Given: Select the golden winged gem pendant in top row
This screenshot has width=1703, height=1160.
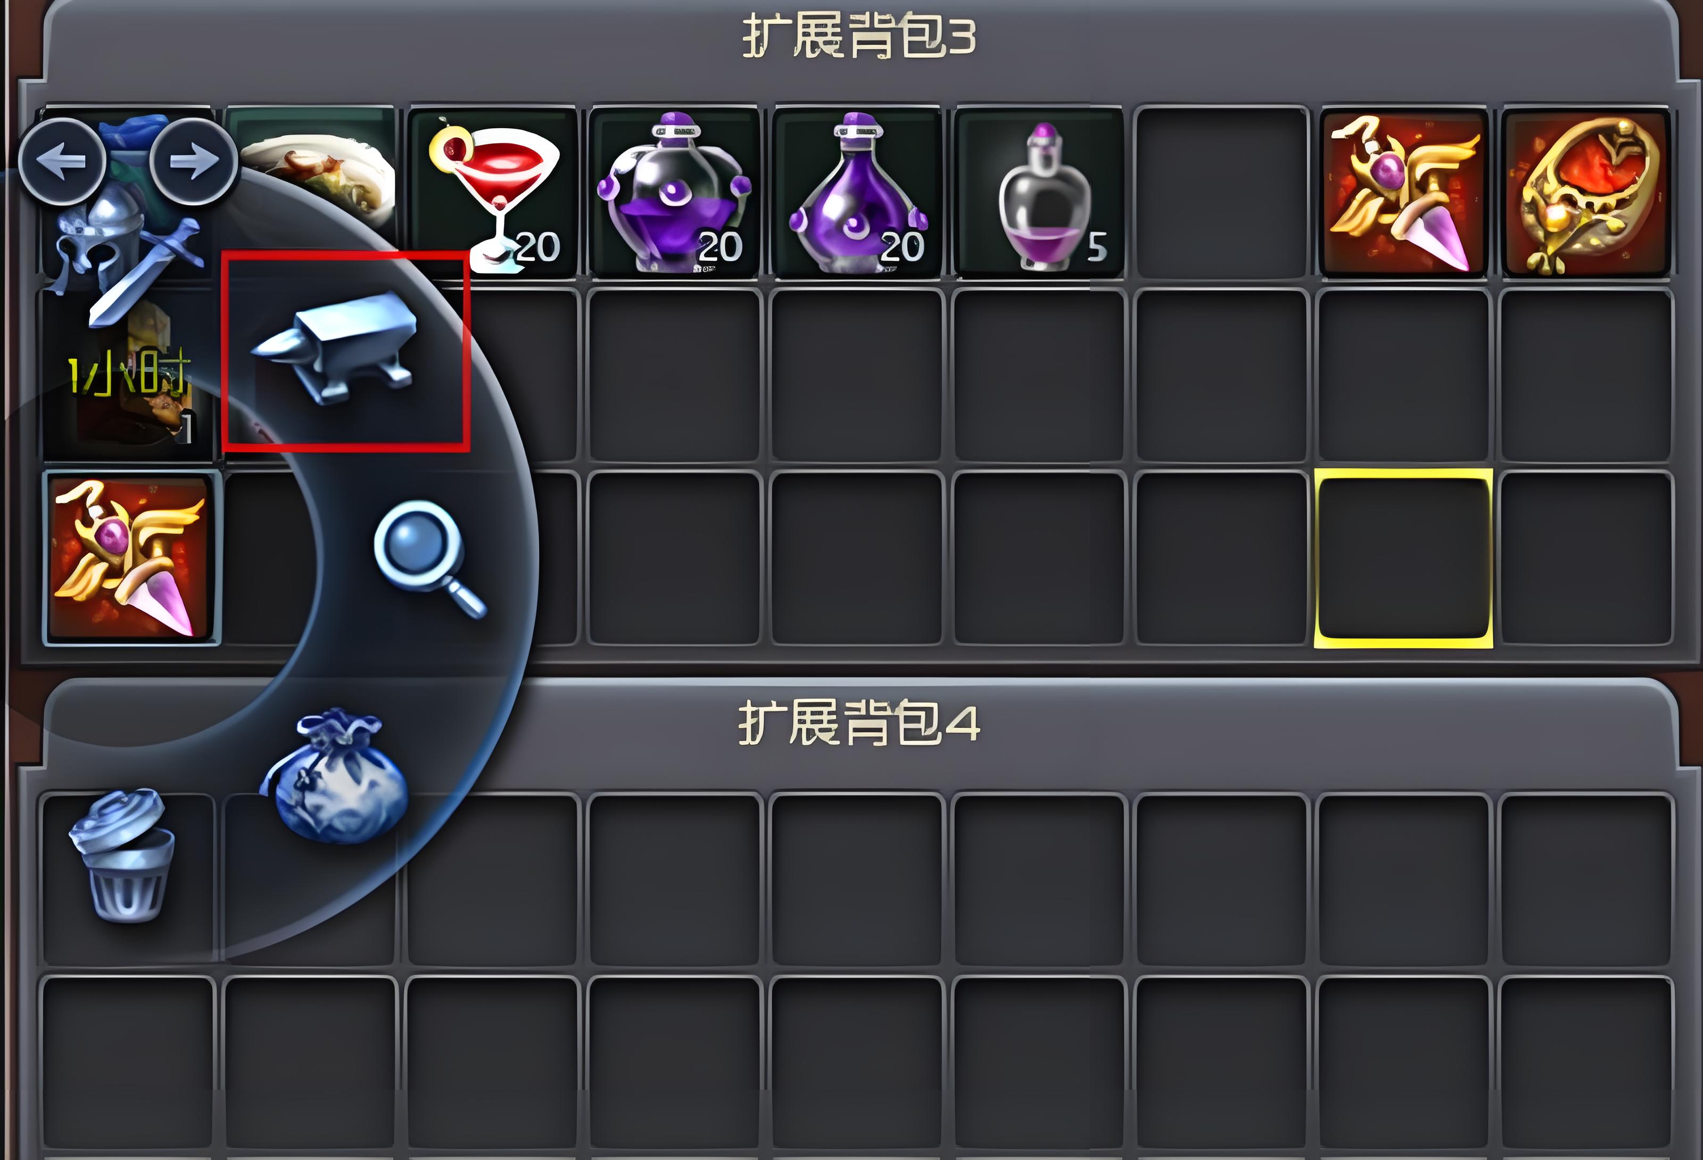Looking at the screenshot, I should [1403, 192].
